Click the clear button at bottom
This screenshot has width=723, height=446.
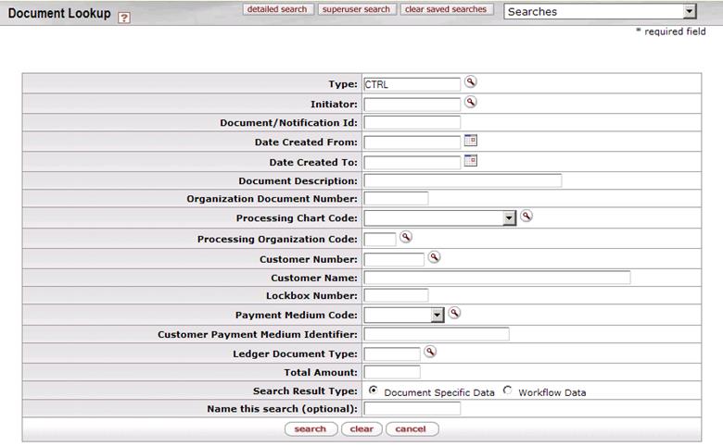361,429
